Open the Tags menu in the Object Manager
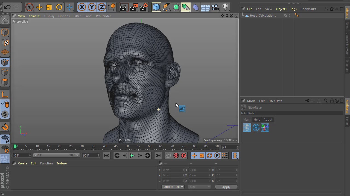350x196 pixels. tap(293, 9)
